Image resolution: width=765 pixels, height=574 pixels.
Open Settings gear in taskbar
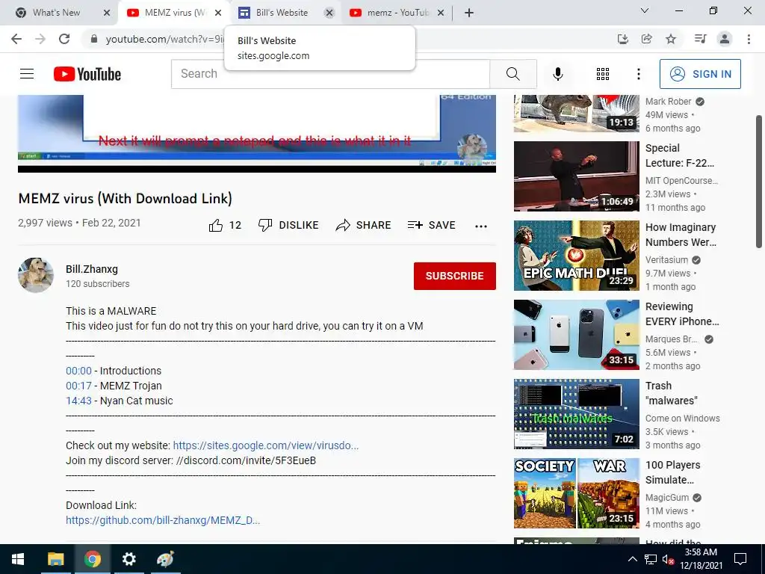coord(128,559)
